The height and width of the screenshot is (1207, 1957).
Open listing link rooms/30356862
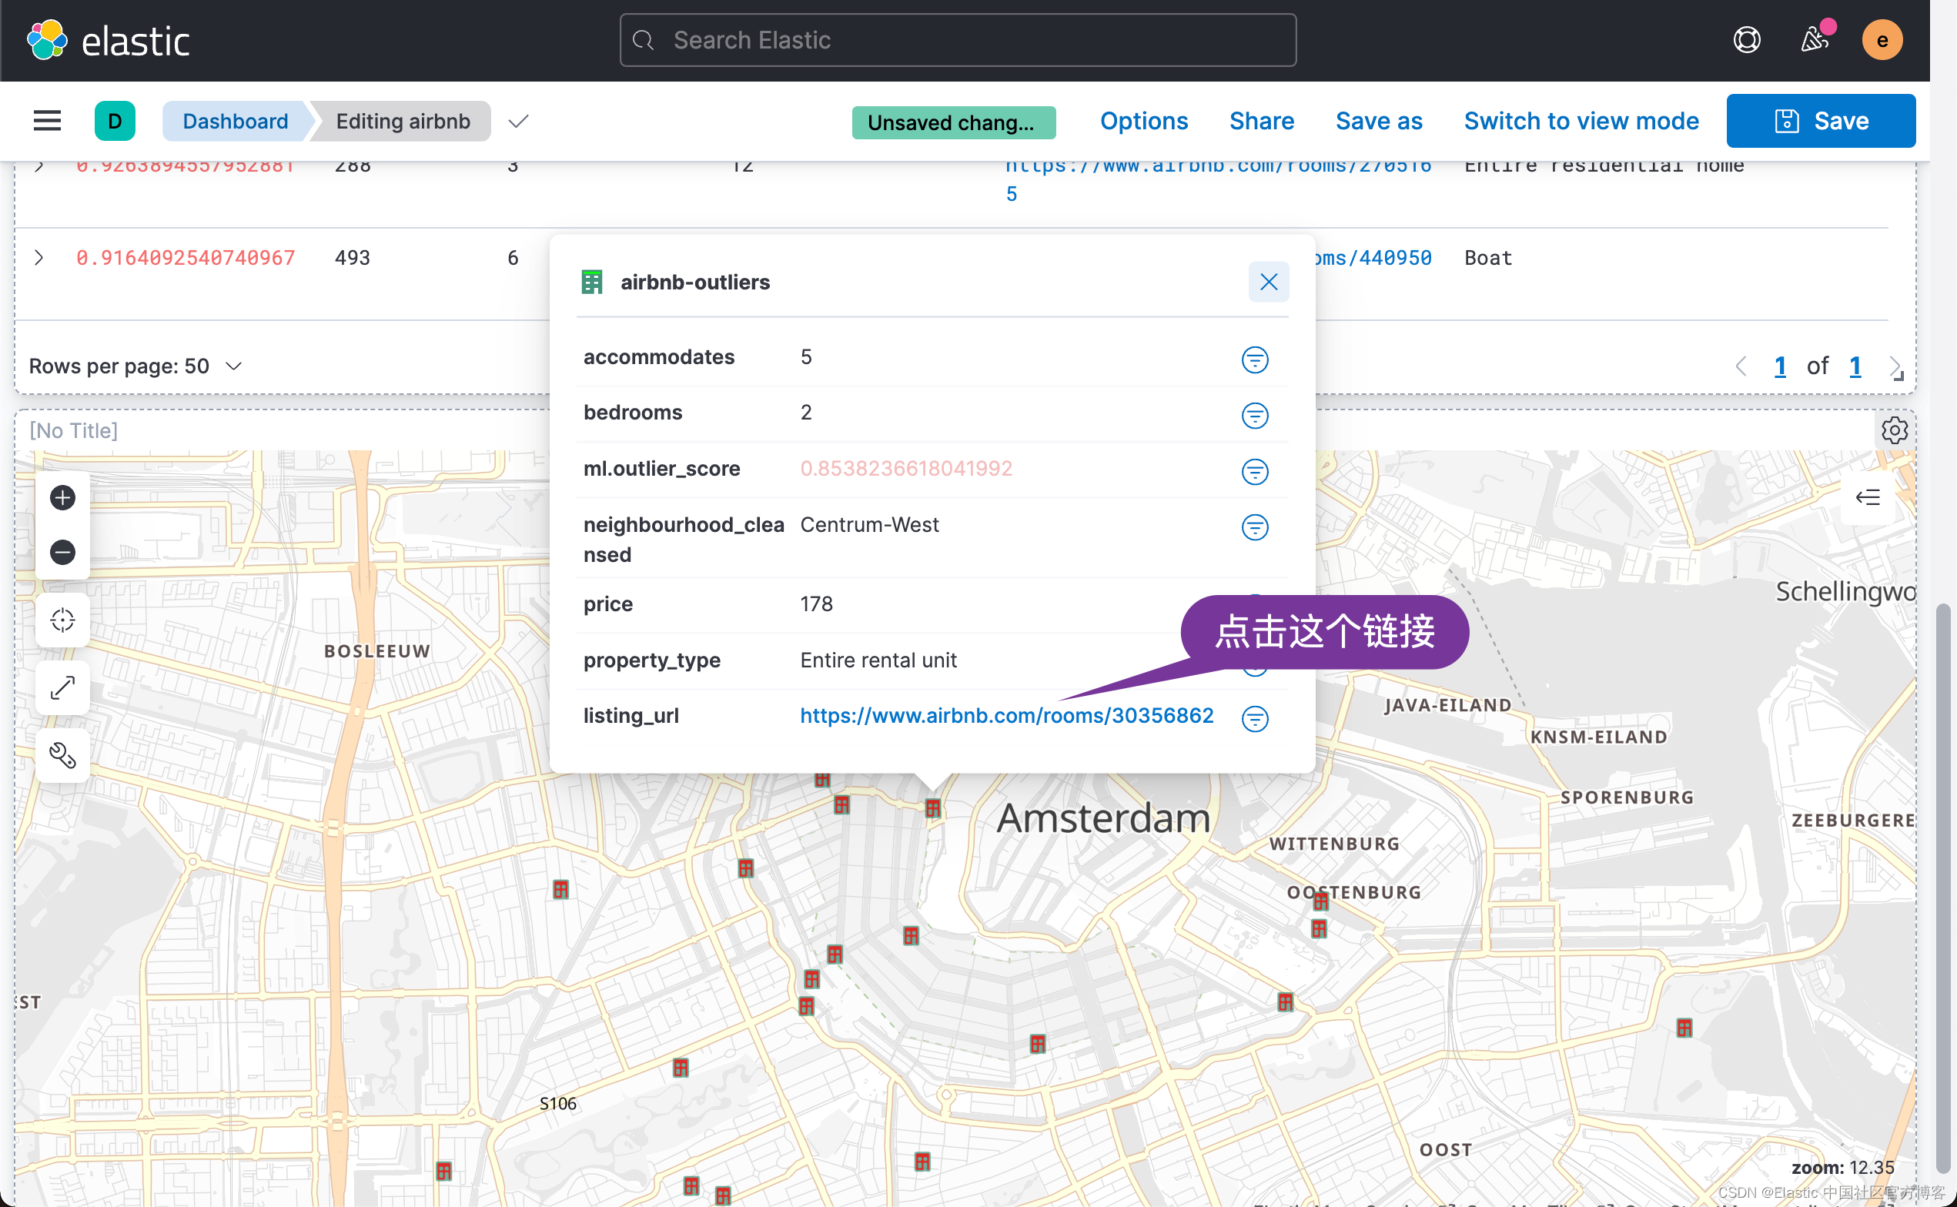pos(1006,716)
